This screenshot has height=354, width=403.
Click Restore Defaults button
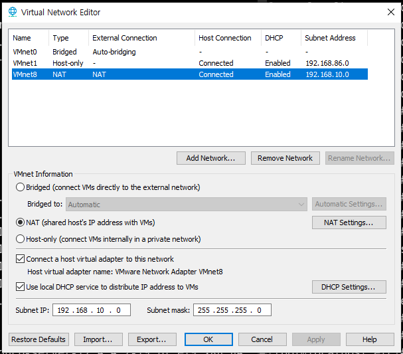point(39,339)
